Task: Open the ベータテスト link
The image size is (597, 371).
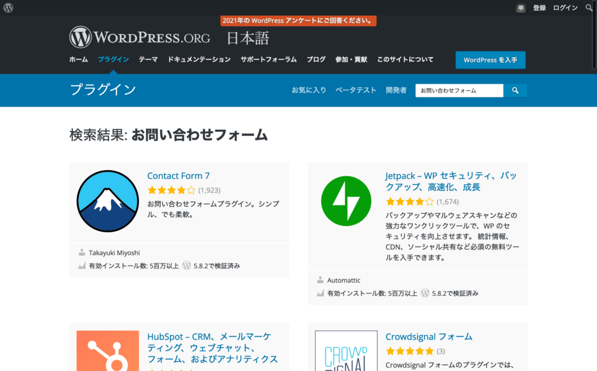Action: coord(356,90)
